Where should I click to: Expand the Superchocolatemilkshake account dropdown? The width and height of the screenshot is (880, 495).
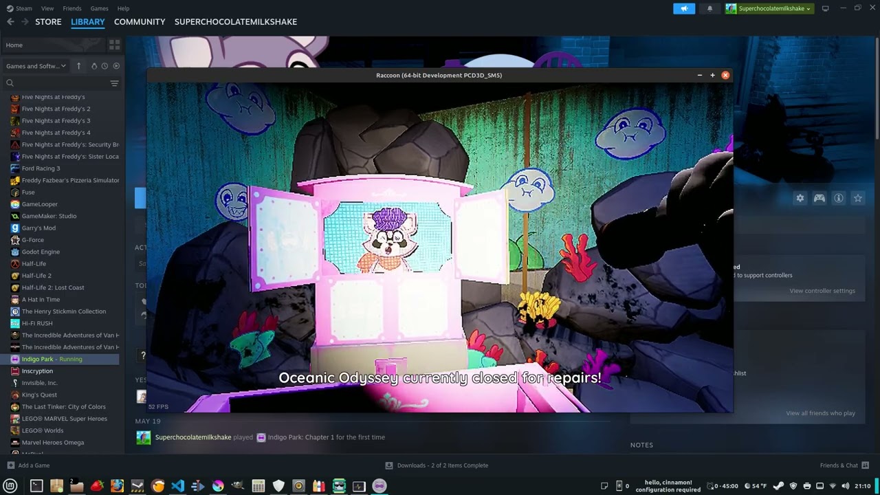pos(769,8)
